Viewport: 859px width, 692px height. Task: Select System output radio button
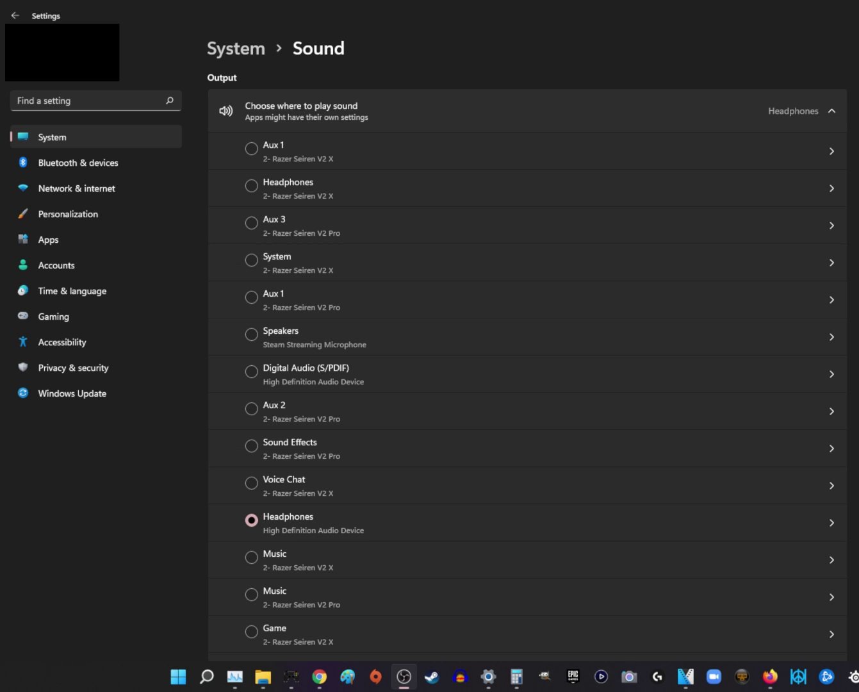click(x=252, y=260)
